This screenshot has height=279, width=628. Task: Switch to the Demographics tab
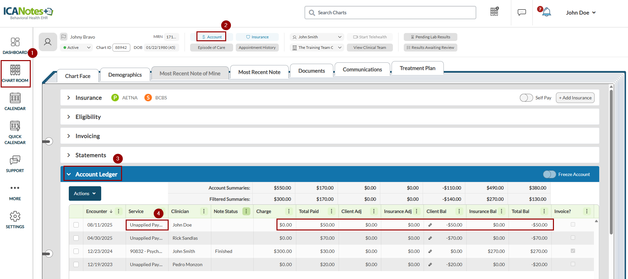[125, 75]
